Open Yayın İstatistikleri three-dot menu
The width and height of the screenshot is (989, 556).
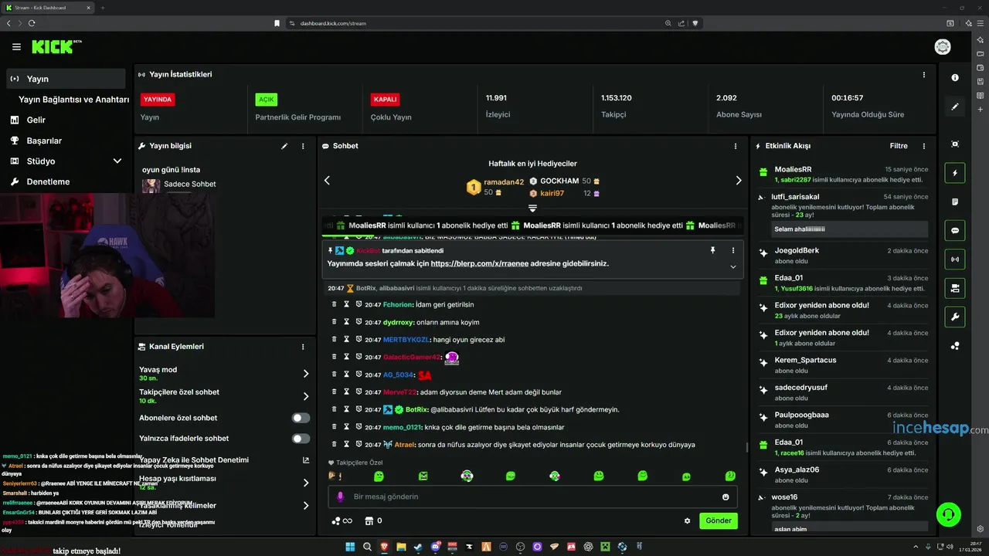click(923, 75)
